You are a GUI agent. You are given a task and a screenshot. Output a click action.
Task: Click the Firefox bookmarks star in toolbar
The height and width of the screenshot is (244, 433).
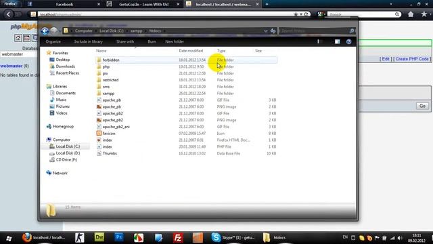[424, 14]
